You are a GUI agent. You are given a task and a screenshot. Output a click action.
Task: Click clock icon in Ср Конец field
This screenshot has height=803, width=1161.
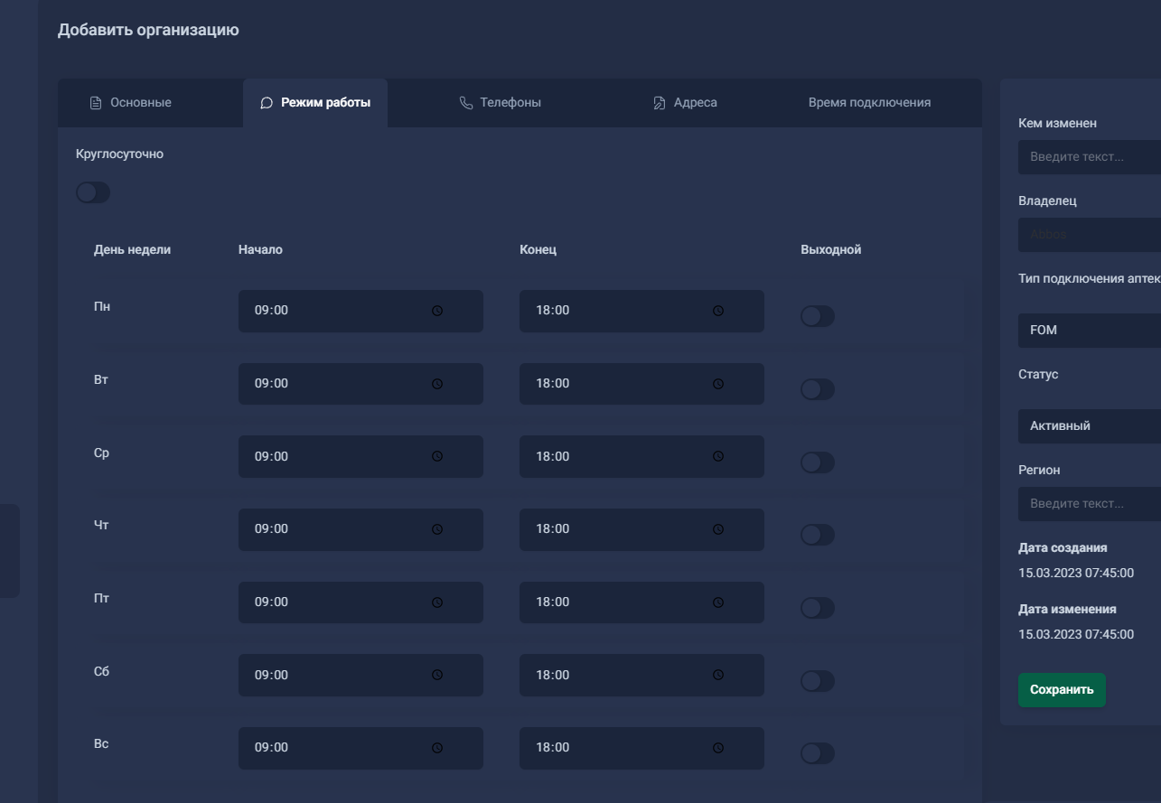718,456
